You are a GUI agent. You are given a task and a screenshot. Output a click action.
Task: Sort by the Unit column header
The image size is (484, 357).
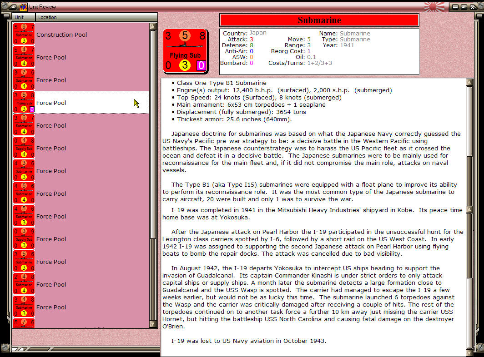coord(24,17)
